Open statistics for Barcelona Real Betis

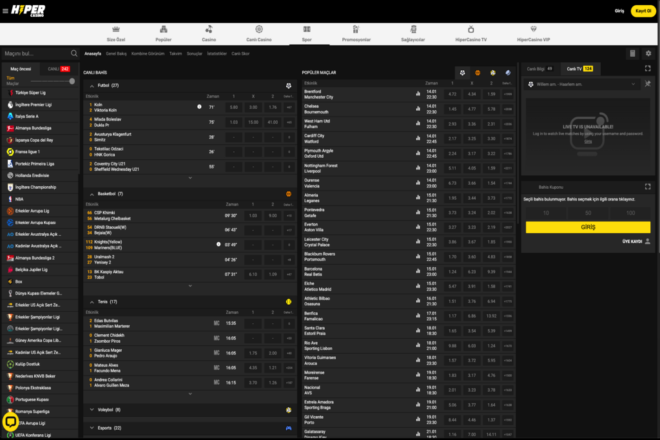pyautogui.click(x=418, y=271)
